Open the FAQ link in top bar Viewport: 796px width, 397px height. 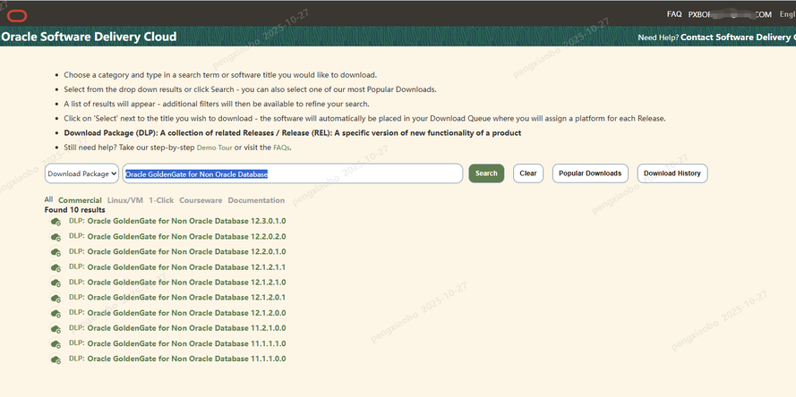click(x=674, y=14)
